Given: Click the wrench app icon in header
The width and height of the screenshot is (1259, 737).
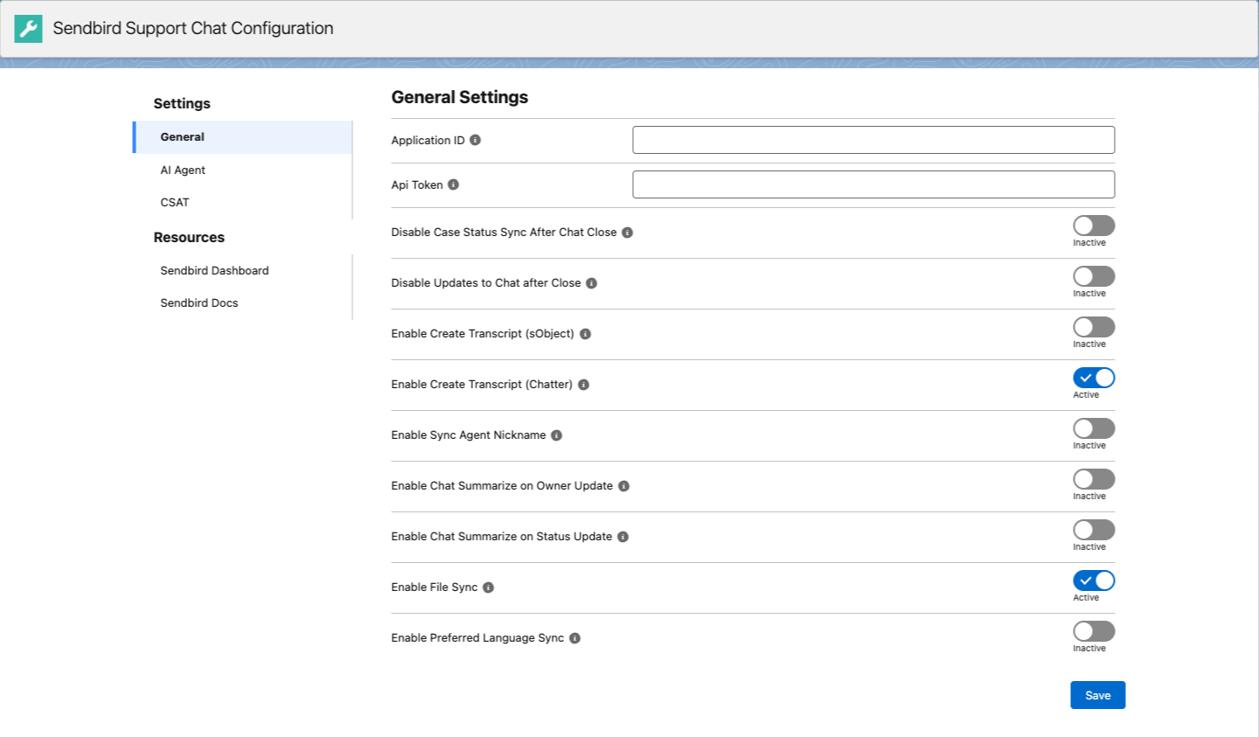Looking at the screenshot, I should coord(28,29).
